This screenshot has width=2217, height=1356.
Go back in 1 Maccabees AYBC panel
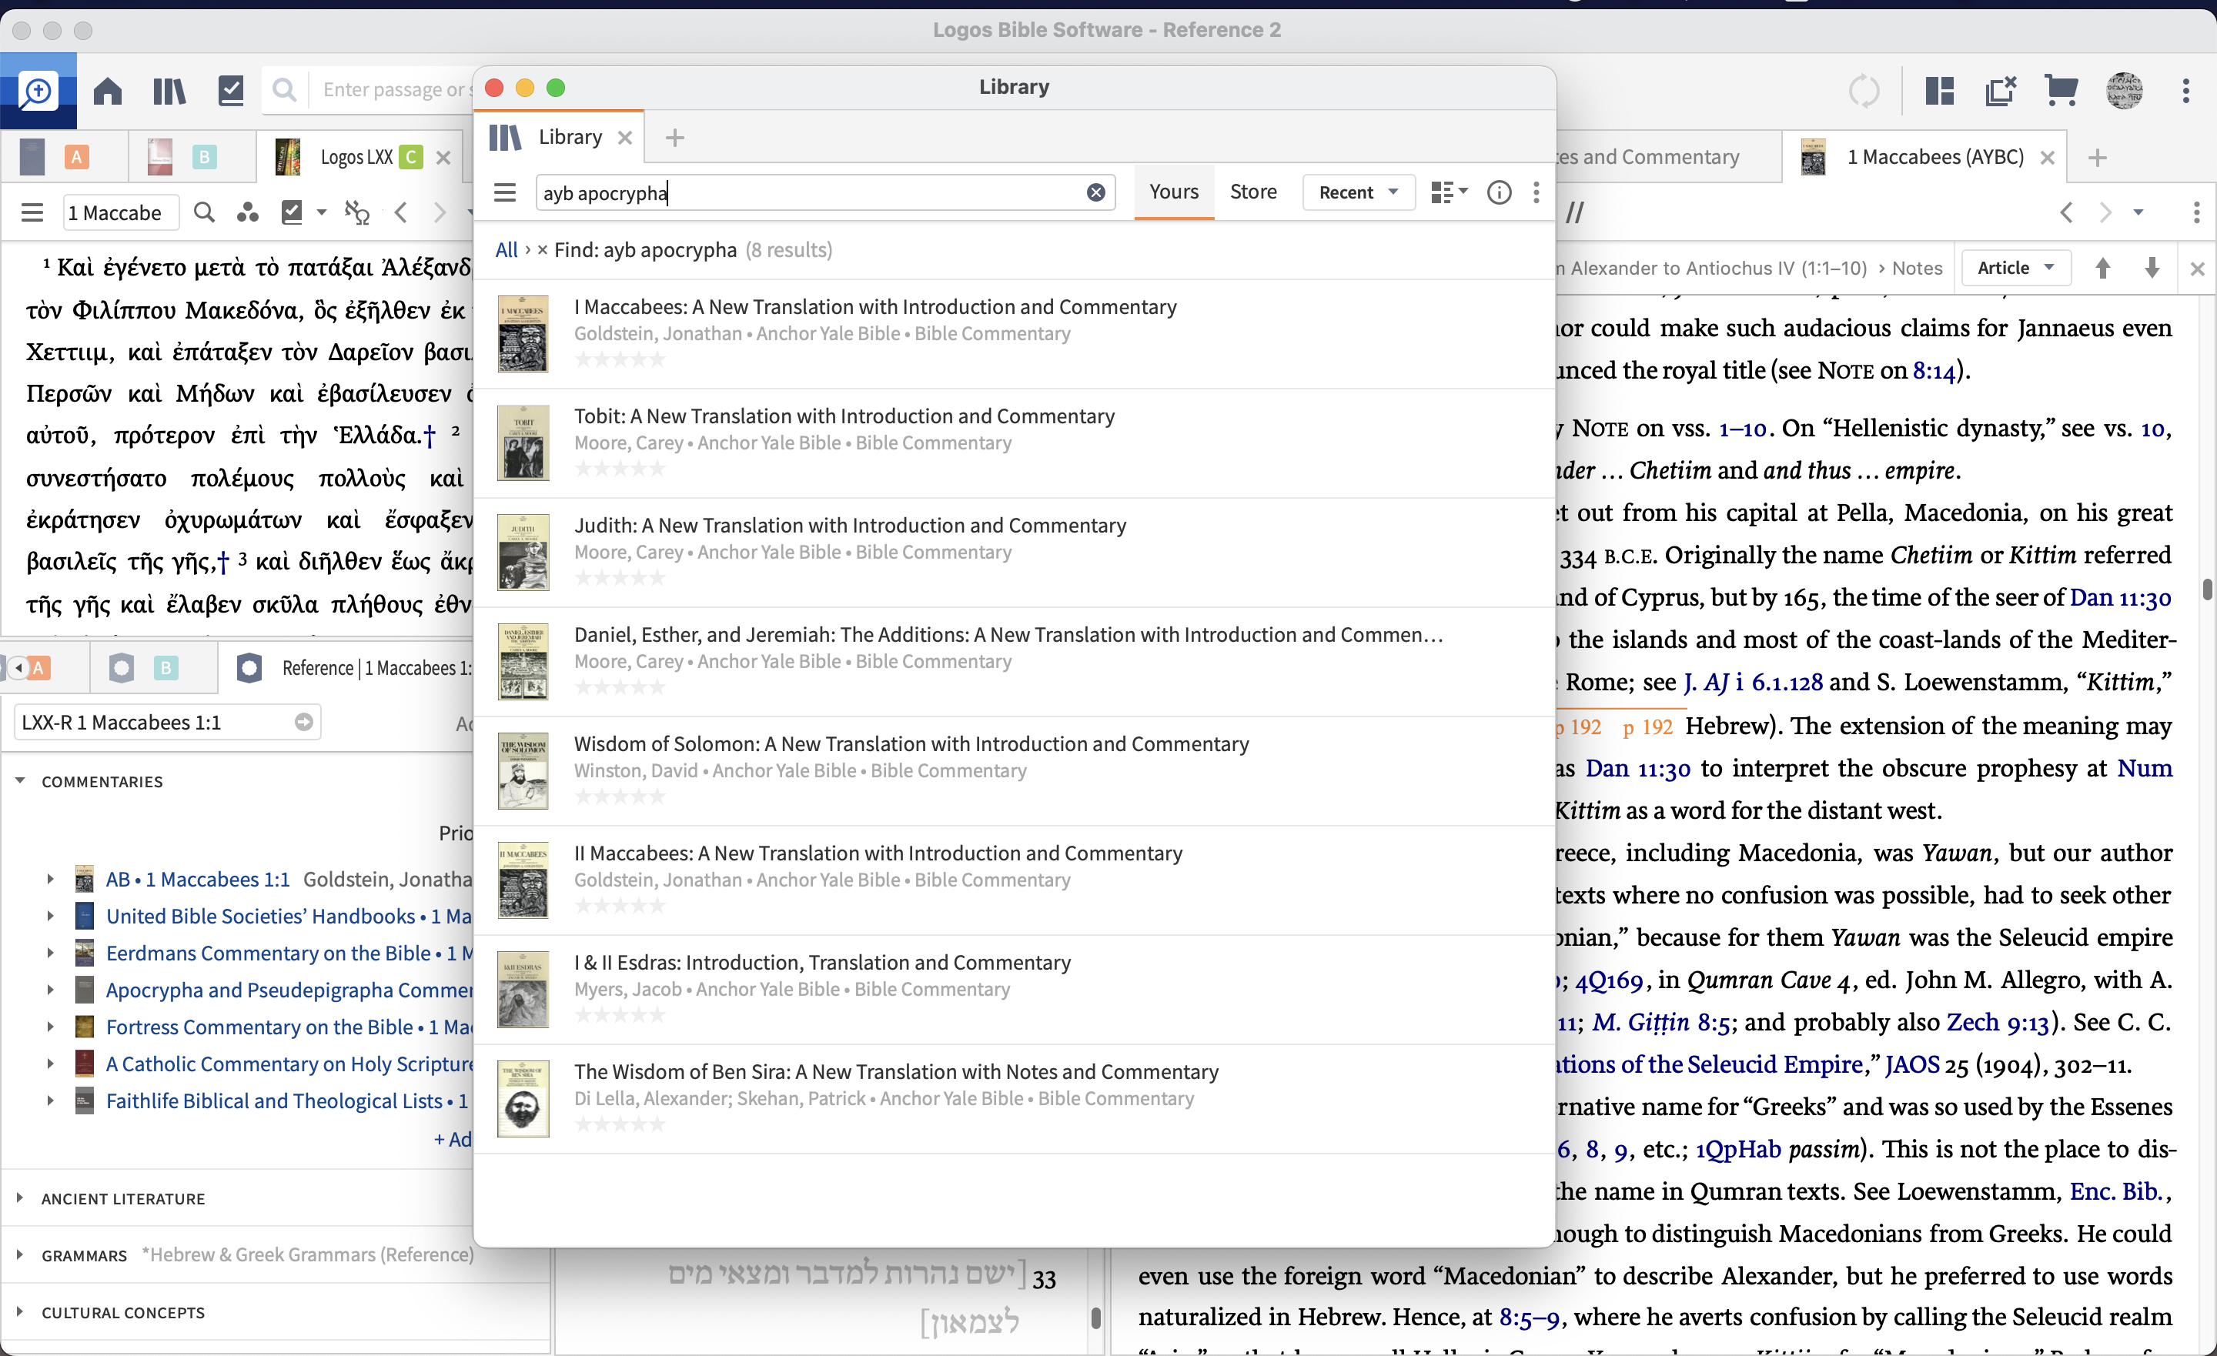tap(2066, 212)
